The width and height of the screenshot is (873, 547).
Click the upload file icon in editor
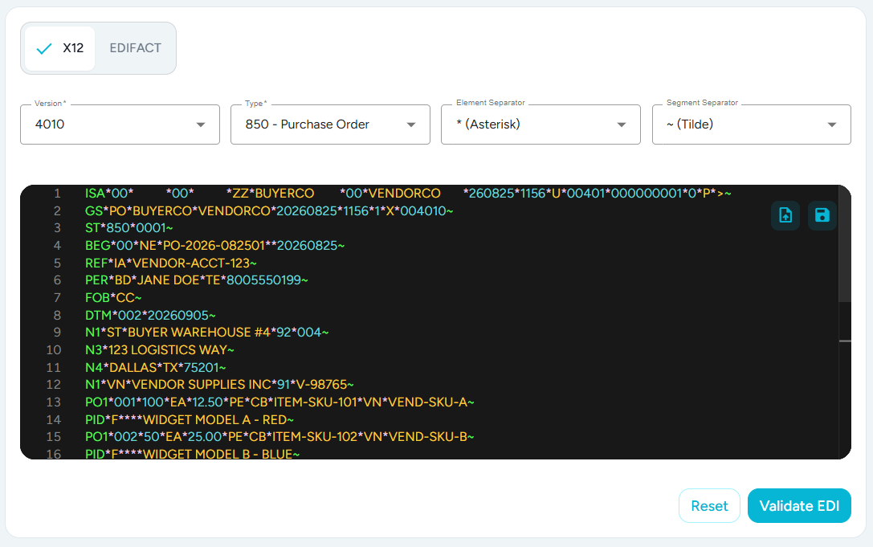(x=785, y=215)
